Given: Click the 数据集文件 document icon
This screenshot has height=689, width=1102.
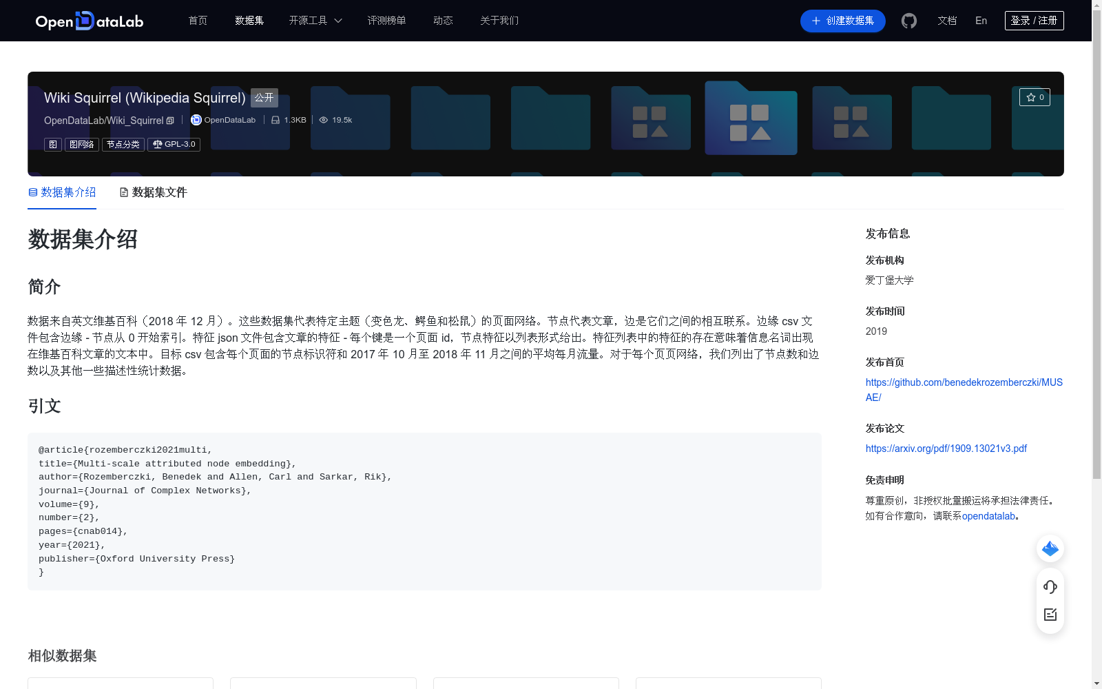Looking at the screenshot, I should pos(124,192).
